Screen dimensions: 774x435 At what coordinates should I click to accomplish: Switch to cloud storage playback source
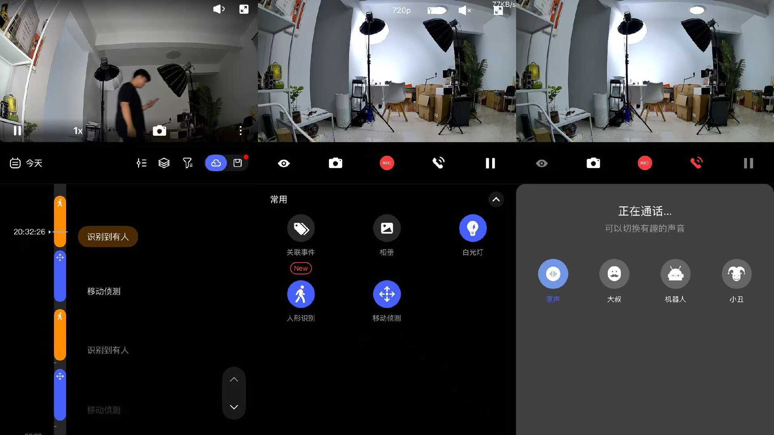click(216, 163)
